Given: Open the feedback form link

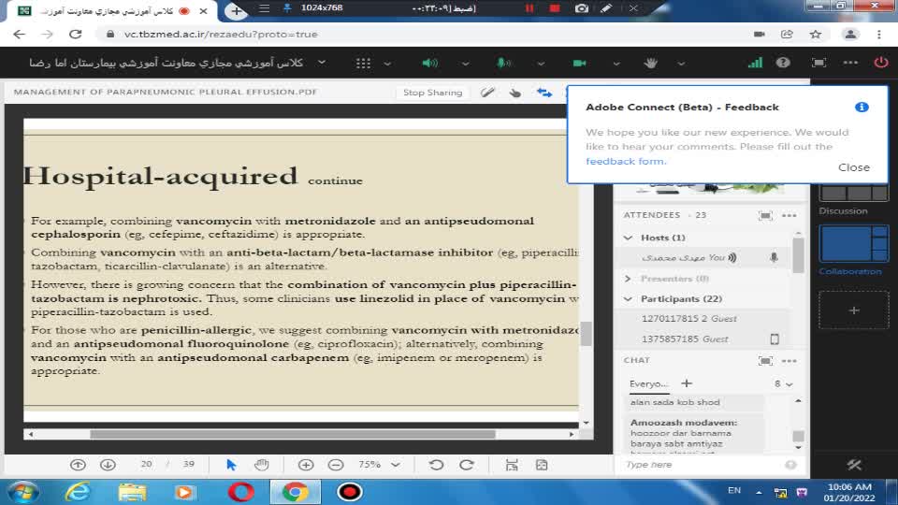Looking at the screenshot, I should pos(625,161).
